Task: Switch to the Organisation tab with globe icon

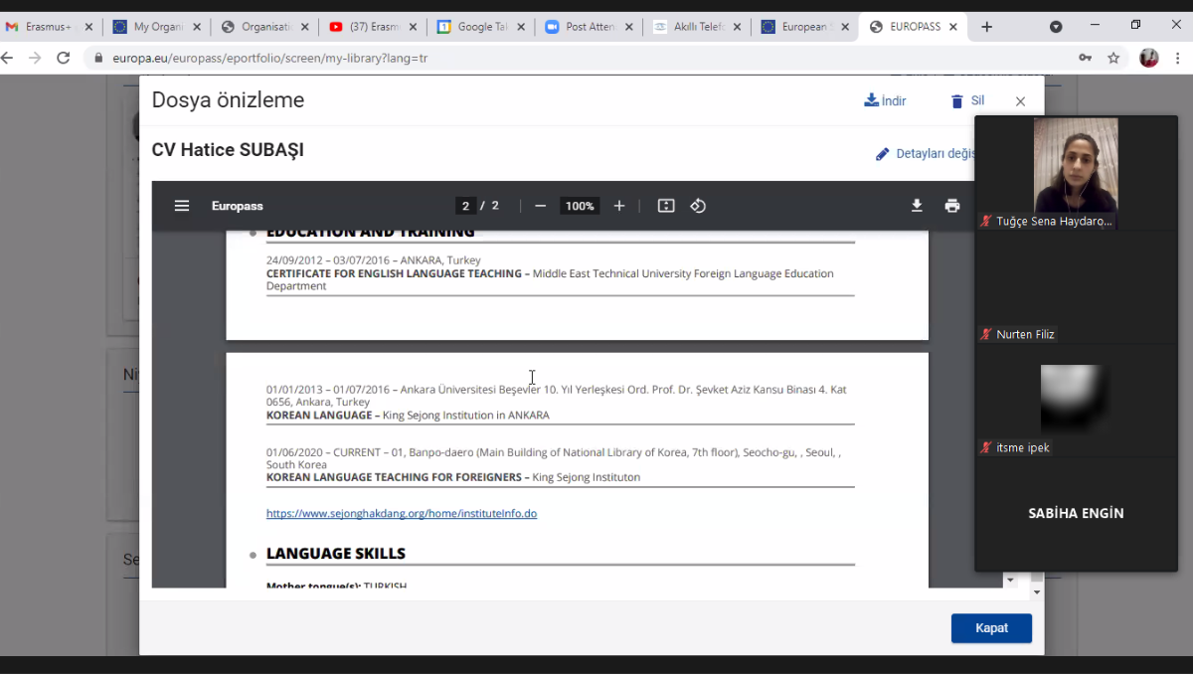Action: click(264, 27)
